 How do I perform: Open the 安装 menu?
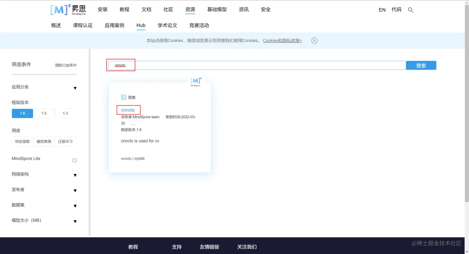[102, 10]
